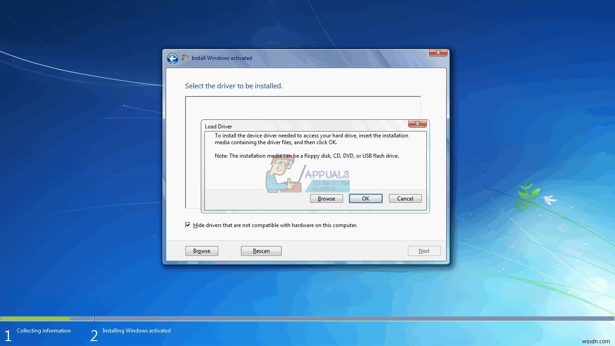Click OK in the Load Driver dialog
Image resolution: width=615 pixels, height=346 pixels.
tap(365, 198)
